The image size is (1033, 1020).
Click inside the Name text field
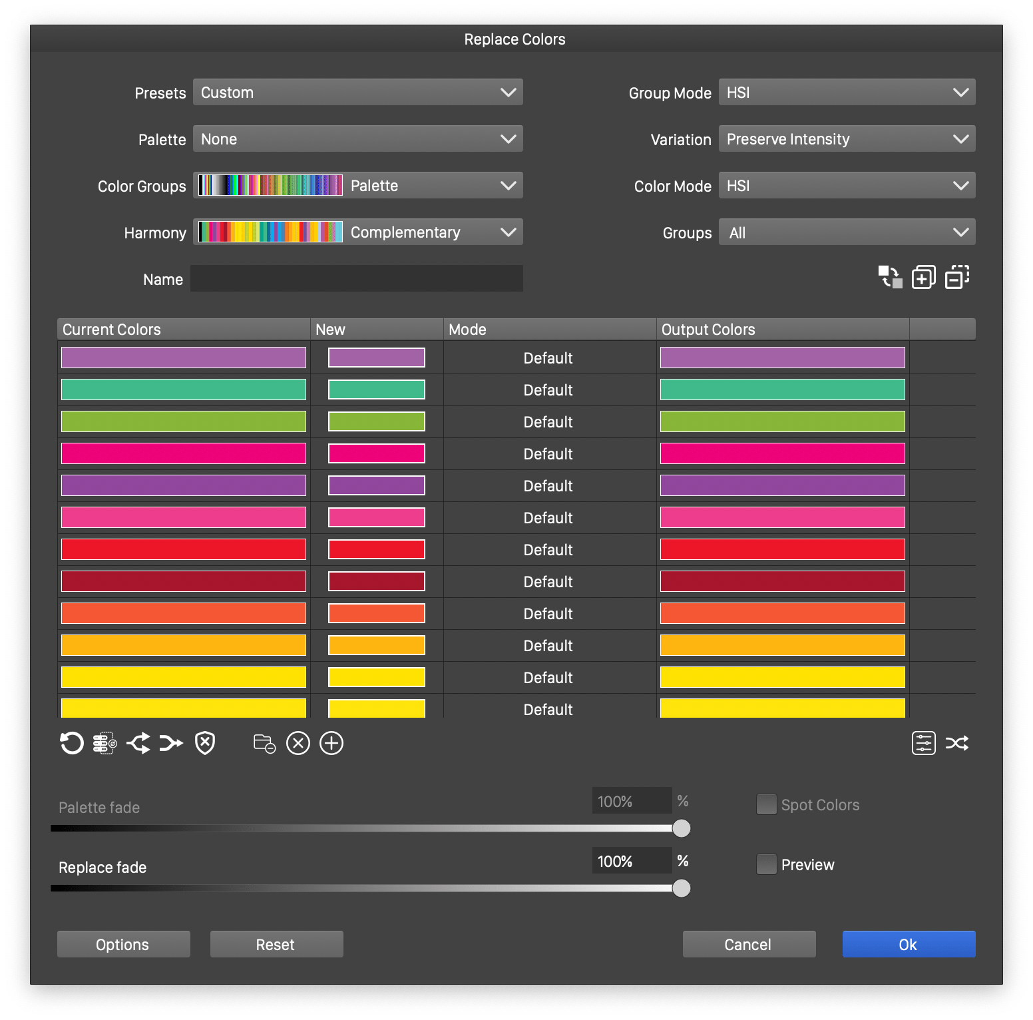point(356,278)
